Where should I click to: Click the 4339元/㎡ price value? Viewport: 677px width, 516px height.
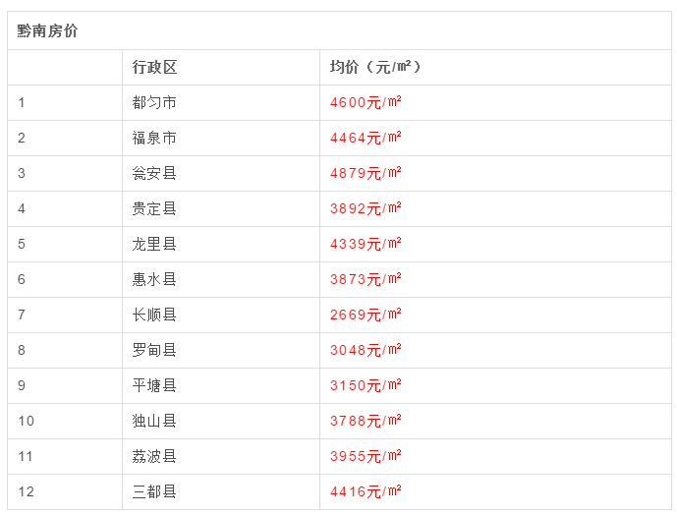366,244
